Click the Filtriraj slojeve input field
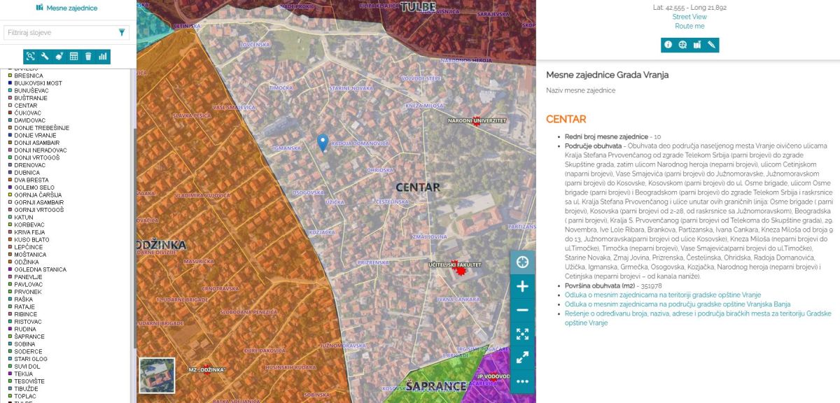840x403 pixels. click(59, 33)
